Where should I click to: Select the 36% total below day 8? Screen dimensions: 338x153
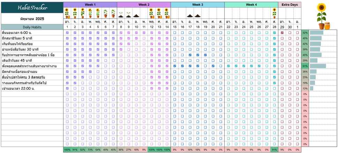click(121, 150)
